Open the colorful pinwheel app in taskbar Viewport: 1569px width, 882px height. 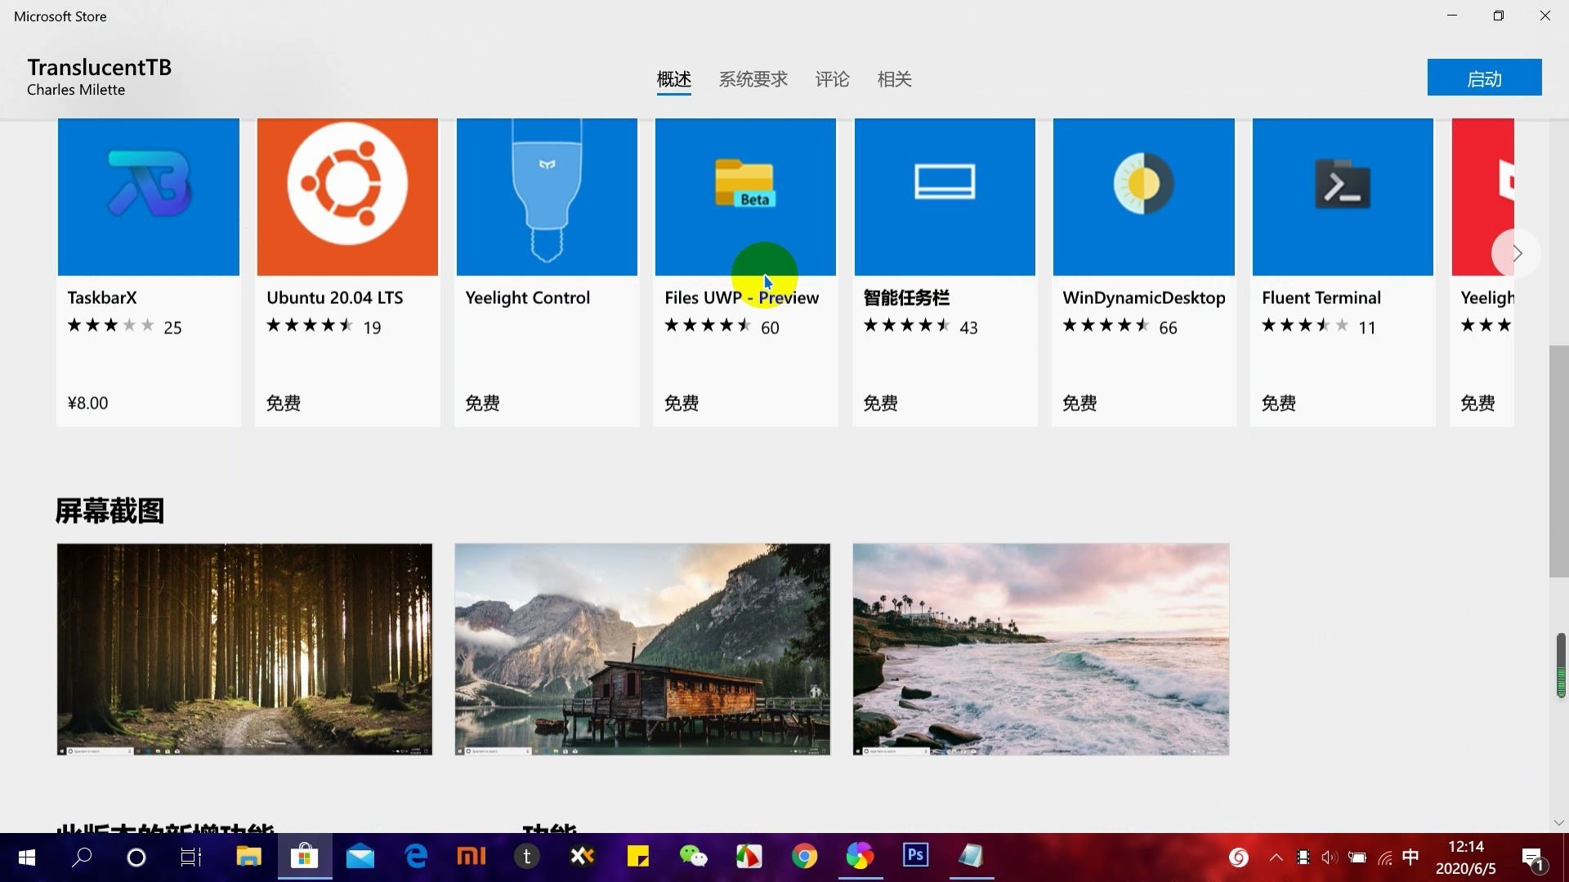coord(860,857)
